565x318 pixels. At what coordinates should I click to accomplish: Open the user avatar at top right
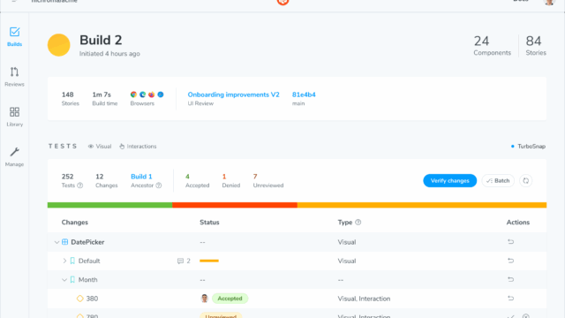click(x=549, y=2)
